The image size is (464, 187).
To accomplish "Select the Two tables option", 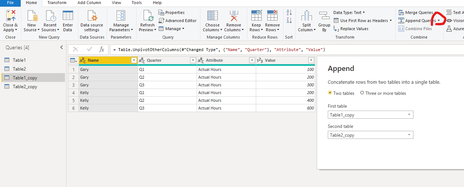I will [330, 93].
